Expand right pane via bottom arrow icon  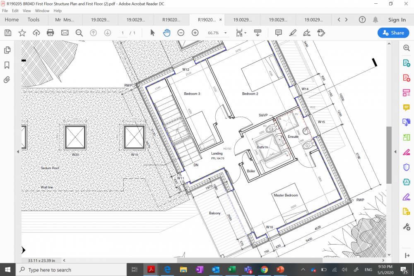(407, 255)
